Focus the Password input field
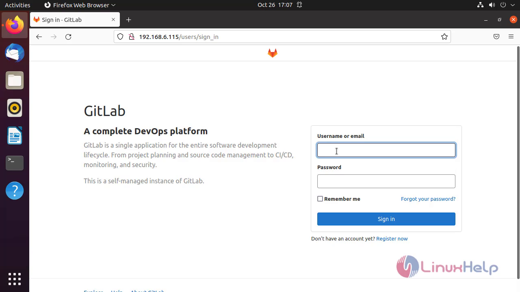Viewport: 520px width, 292px height. (386, 181)
